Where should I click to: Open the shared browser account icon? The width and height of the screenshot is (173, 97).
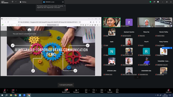pos(91,22)
